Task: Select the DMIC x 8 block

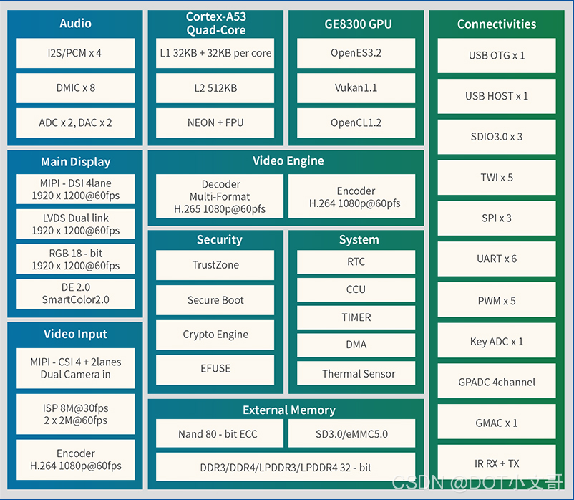Action: point(75,88)
